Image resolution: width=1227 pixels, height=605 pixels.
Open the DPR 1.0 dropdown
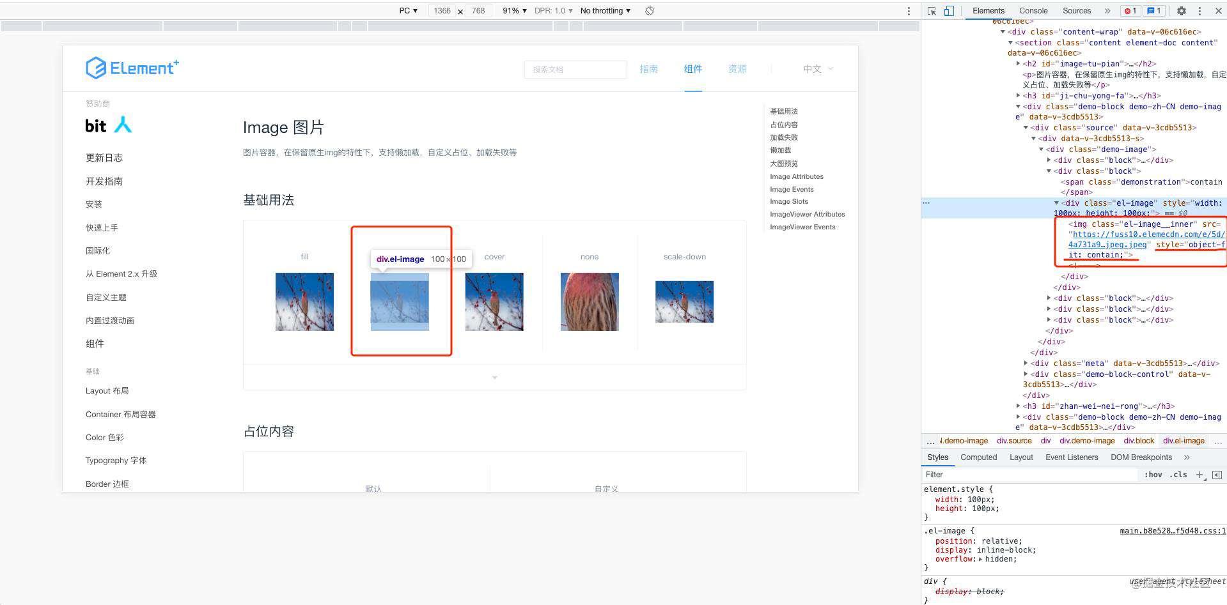pos(554,11)
